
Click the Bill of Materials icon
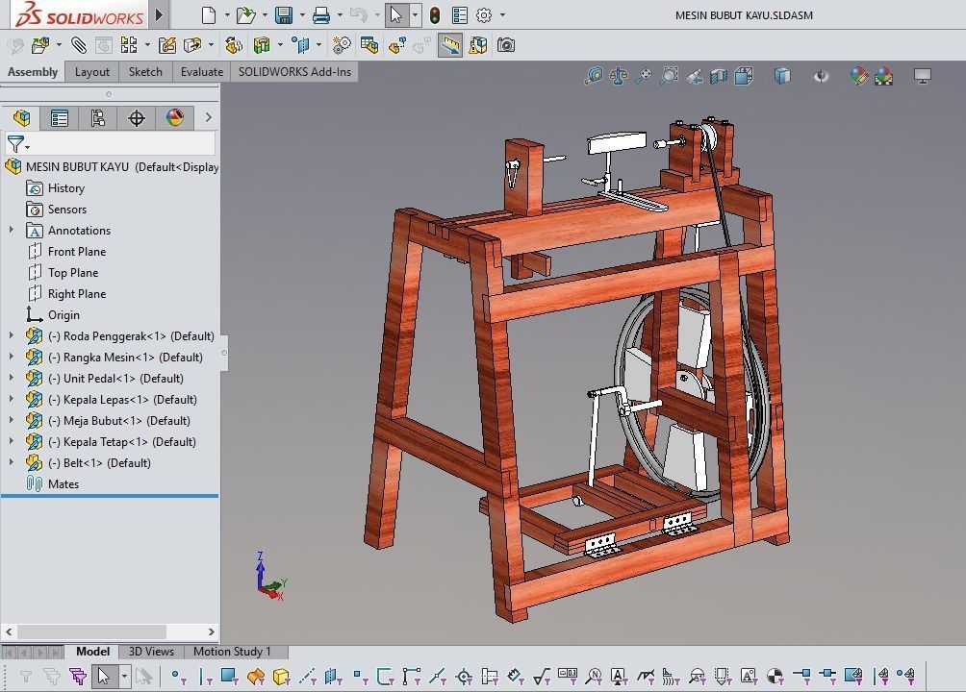[x=369, y=45]
